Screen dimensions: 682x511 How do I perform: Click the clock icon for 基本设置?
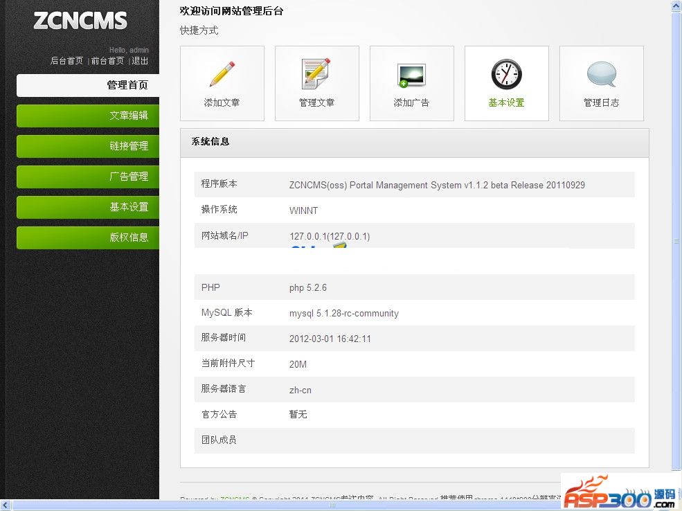506,74
